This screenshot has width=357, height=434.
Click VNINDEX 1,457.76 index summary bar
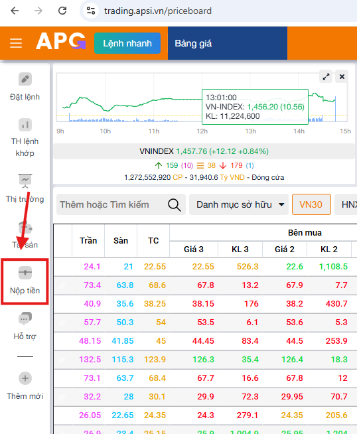click(204, 151)
